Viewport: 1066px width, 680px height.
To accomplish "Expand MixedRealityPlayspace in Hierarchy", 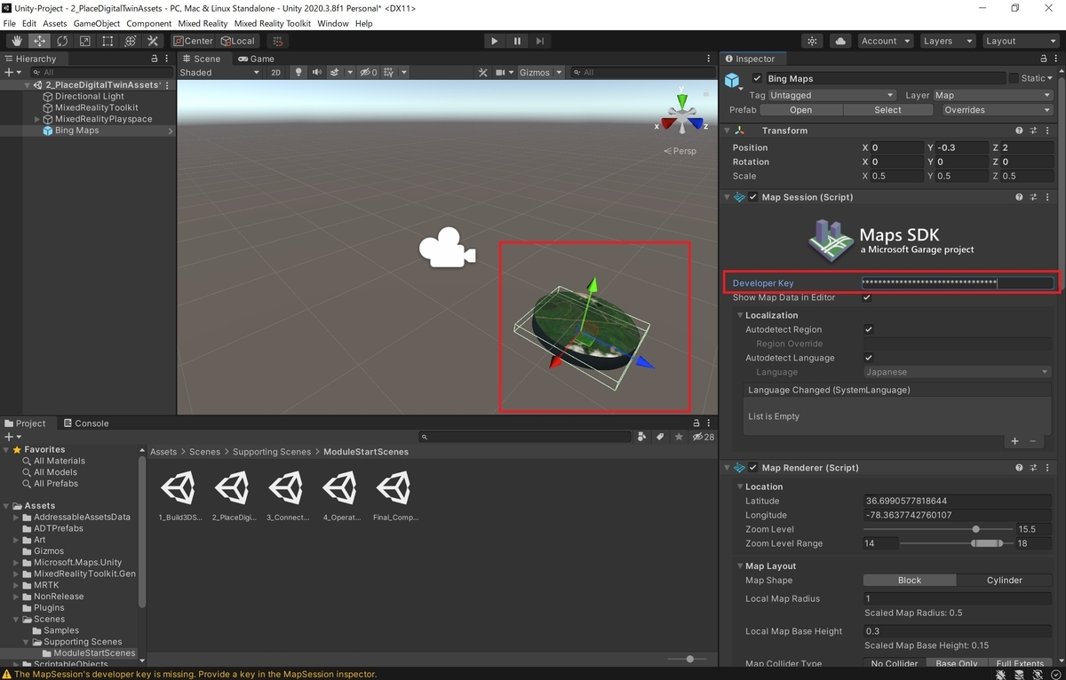I will click(x=37, y=119).
